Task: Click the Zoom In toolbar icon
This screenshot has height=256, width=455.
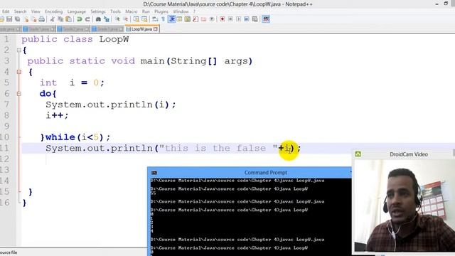Action: (117, 19)
